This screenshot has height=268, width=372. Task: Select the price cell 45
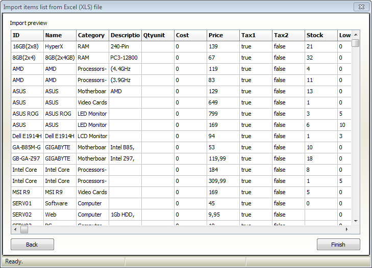pyautogui.click(x=223, y=203)
